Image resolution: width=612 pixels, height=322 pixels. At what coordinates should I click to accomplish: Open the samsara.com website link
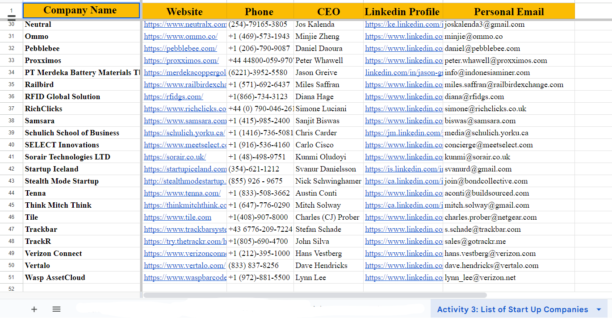coord(185,121)
